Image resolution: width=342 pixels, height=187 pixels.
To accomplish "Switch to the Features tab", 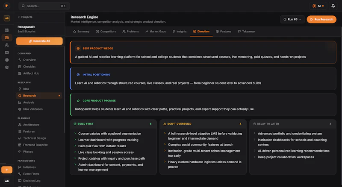I will (x=224, y=32).
